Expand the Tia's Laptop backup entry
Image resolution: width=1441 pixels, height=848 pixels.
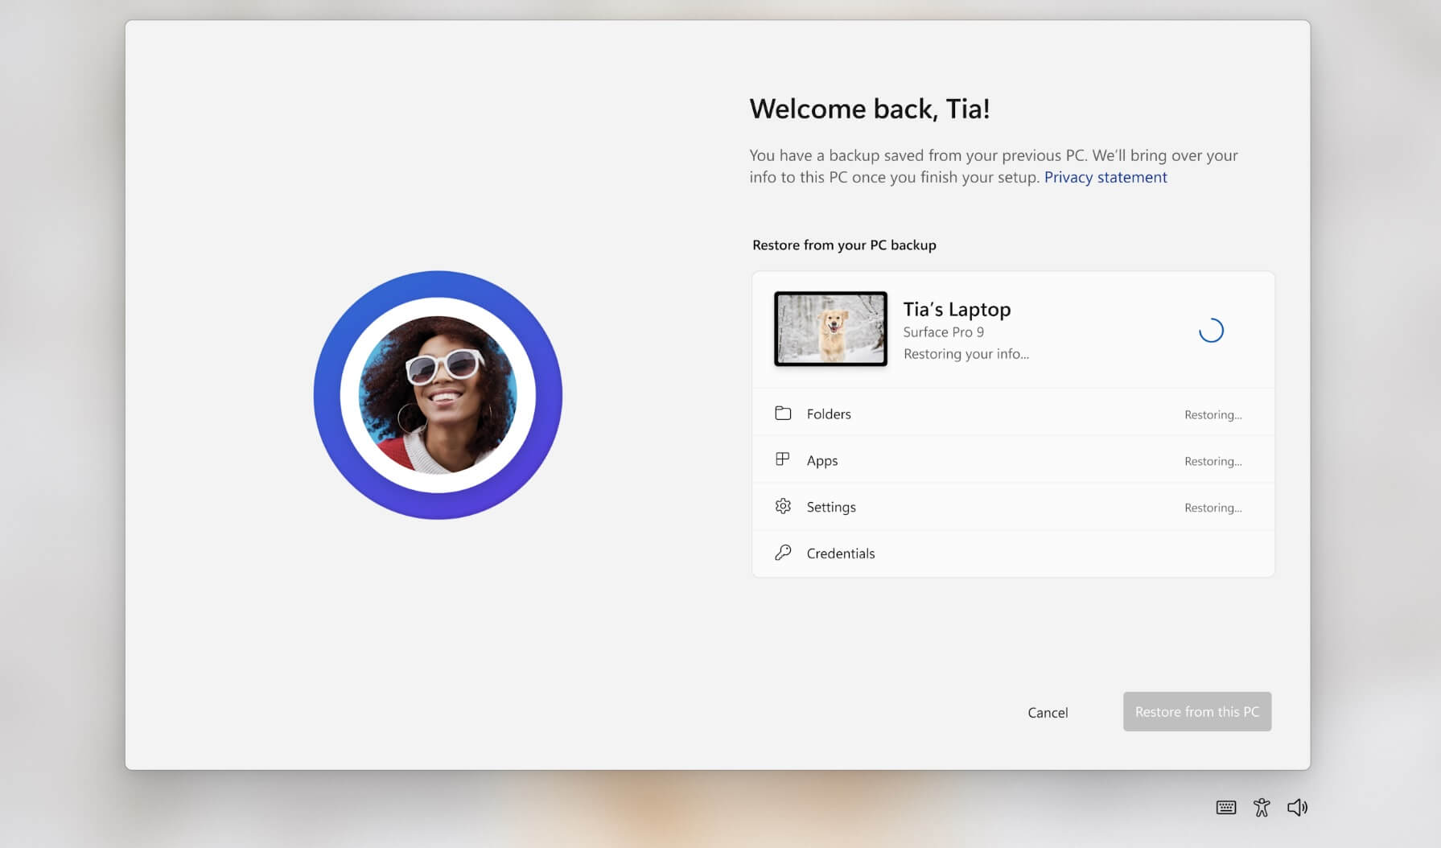pyautogui.click(x=1012, y=330)
